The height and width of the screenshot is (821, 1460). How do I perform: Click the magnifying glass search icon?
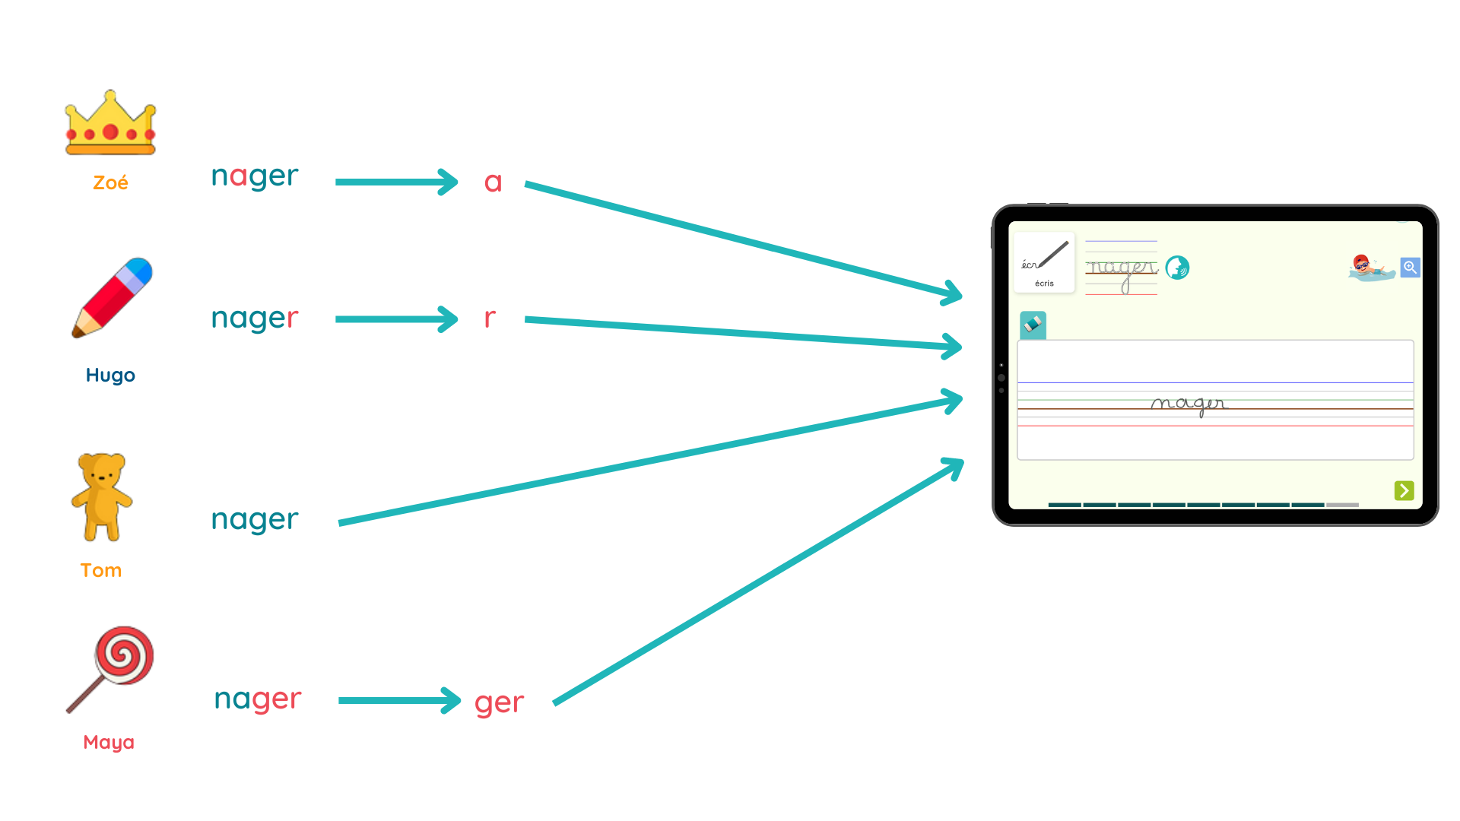tap(1410, 267)
